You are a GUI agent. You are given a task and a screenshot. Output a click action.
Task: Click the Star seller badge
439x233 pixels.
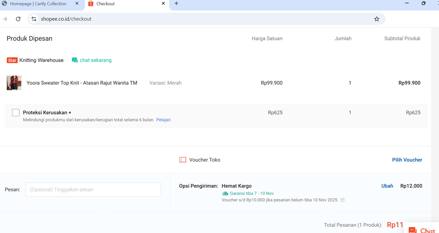12,60
